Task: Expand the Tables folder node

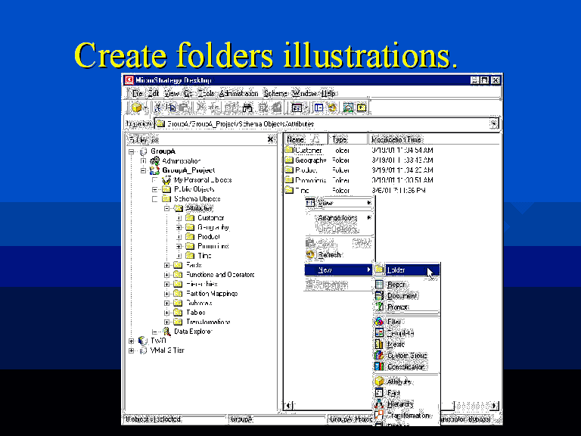Action: 166,312
